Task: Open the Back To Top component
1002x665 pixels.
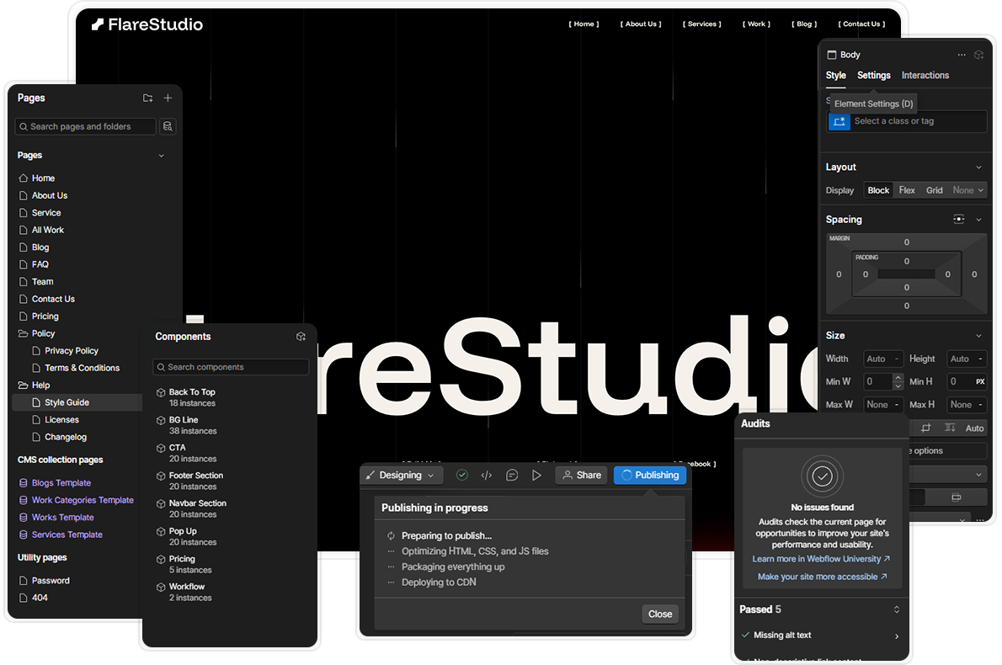Action: tap(192, 397)
